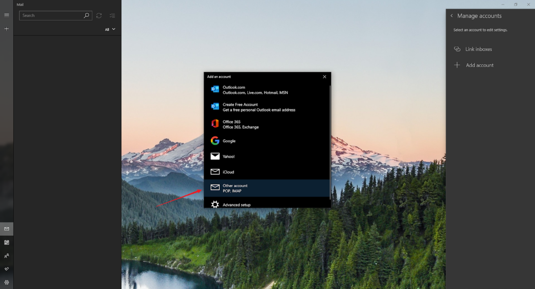Choose Outlook.com account type

[267, 90]
